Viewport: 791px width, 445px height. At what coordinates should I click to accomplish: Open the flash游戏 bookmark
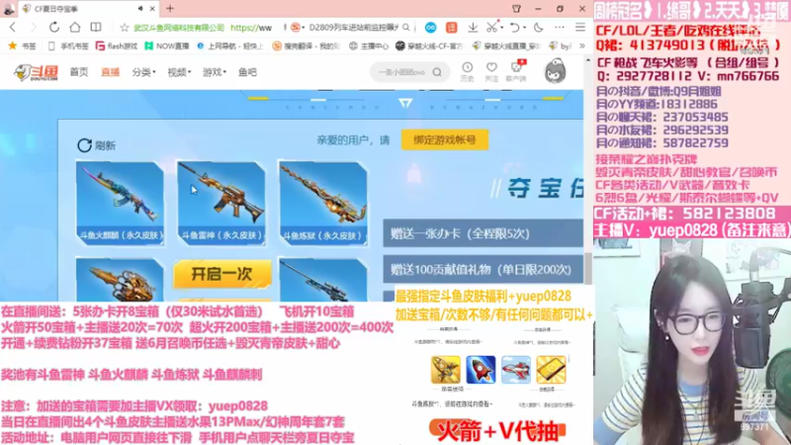tap(117, 45)
